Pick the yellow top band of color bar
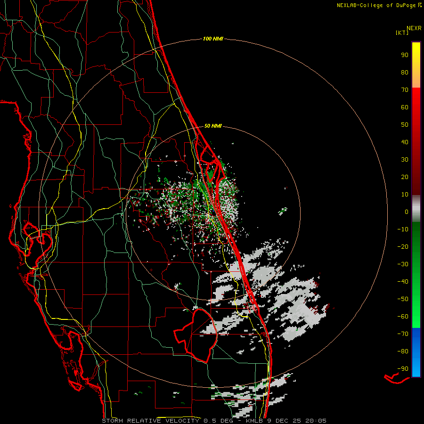 point(416,65)
